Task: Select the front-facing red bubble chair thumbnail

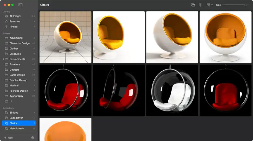Action: point(225,90)
